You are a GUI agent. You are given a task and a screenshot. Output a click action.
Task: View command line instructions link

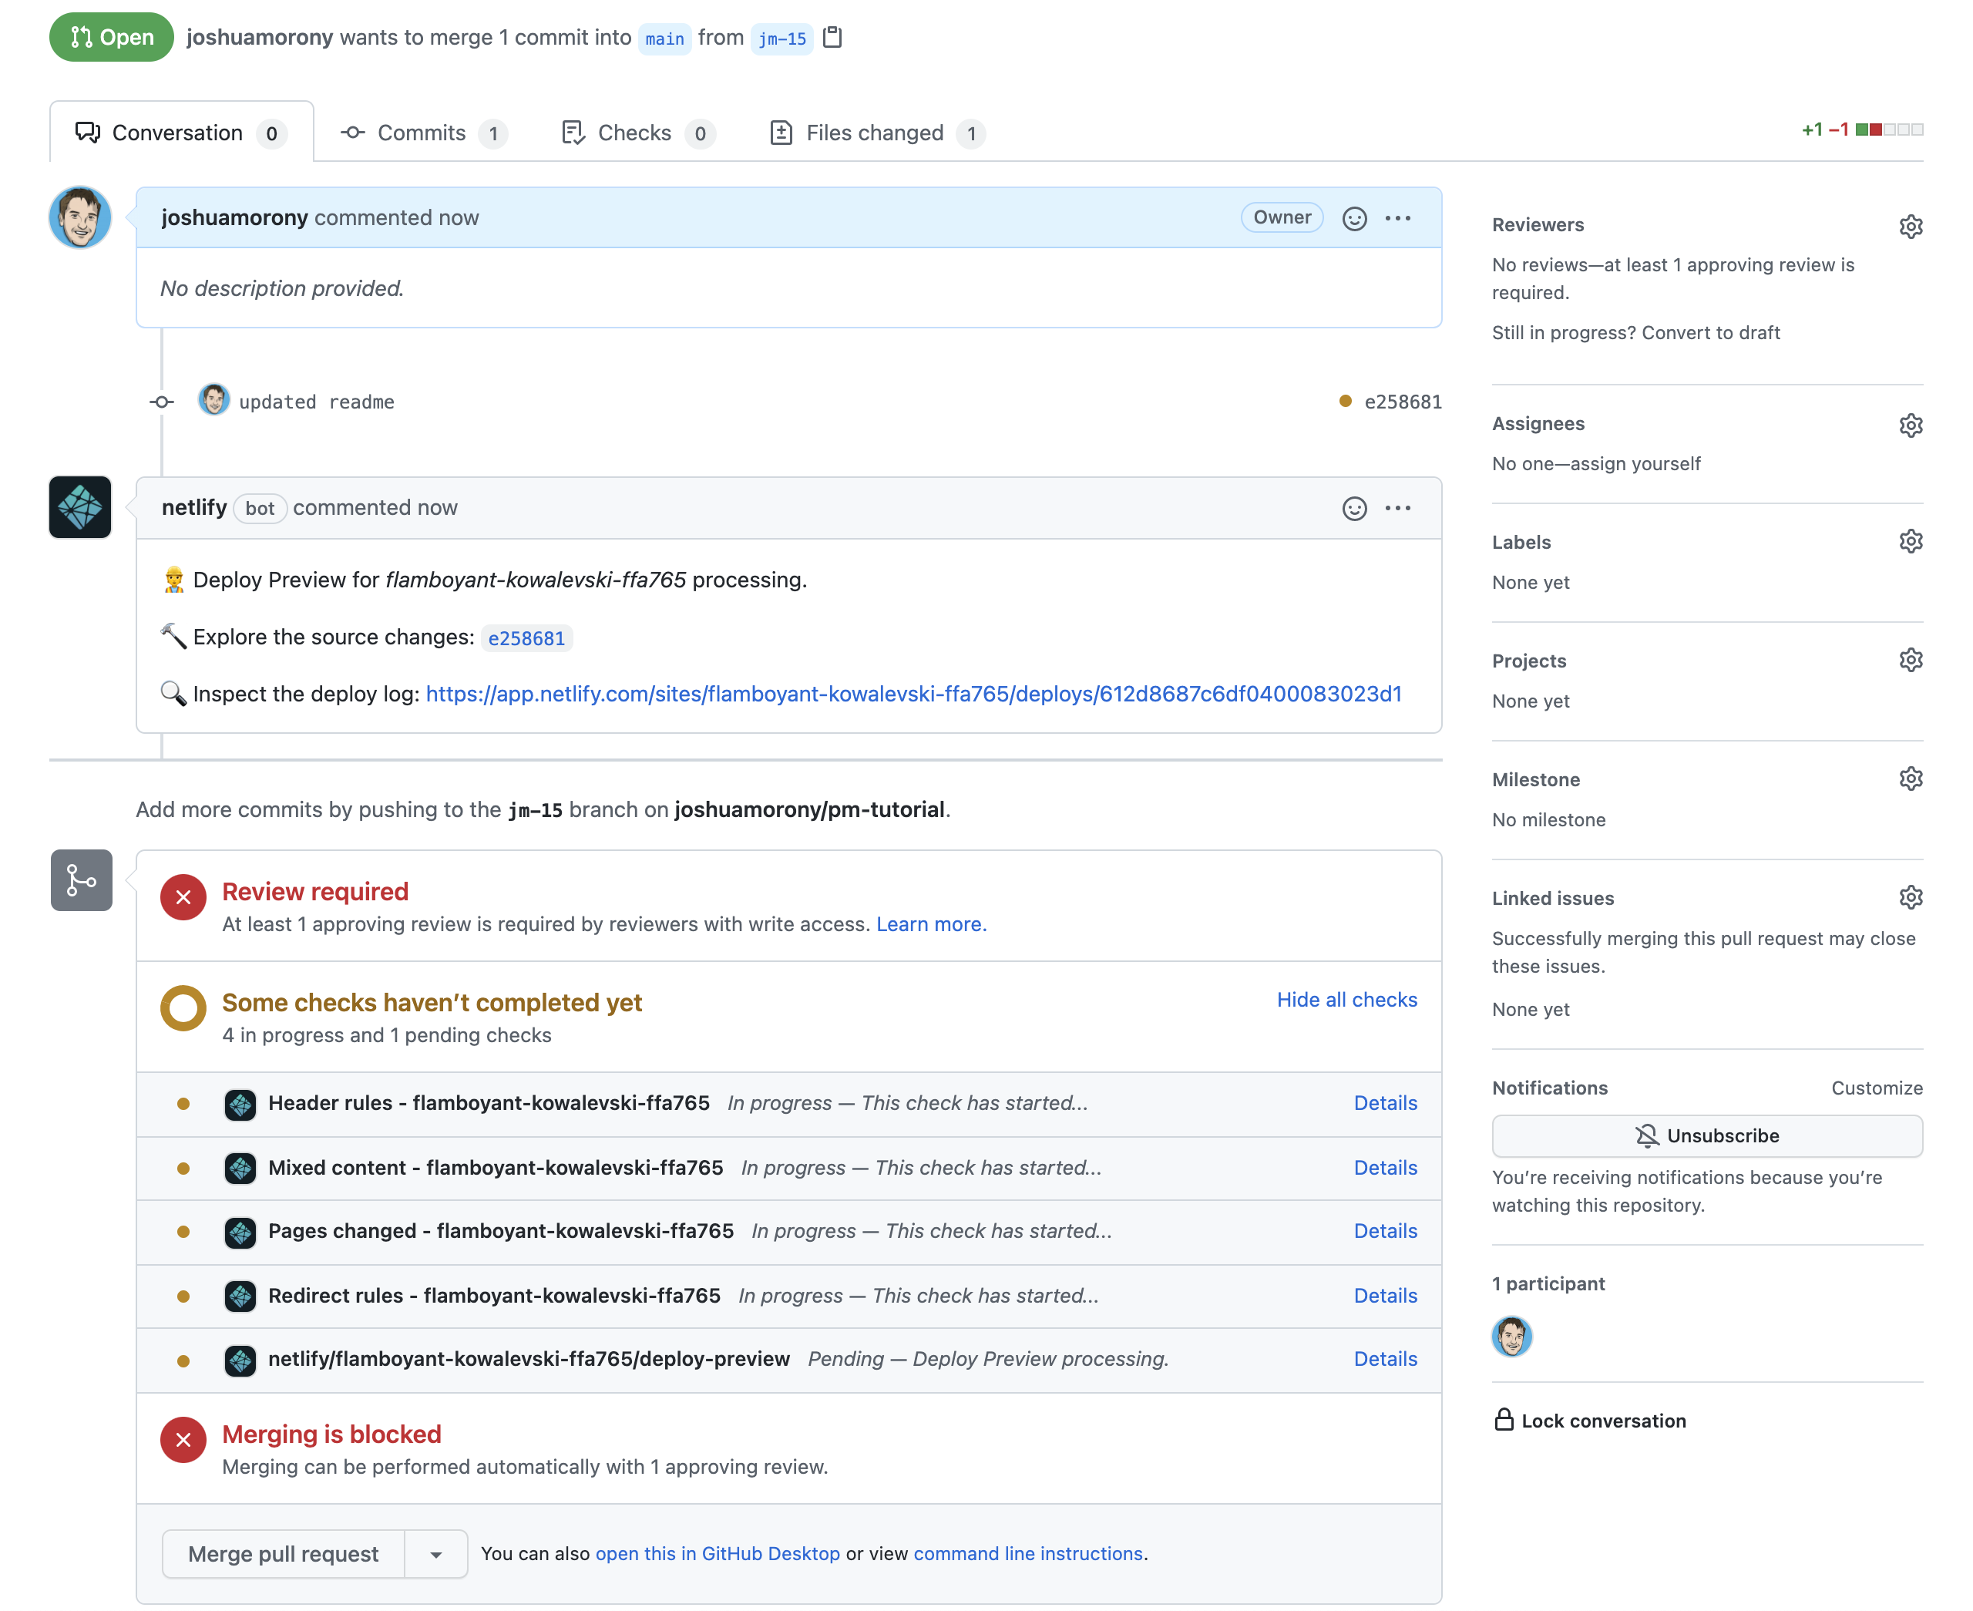pos(1028,1553)
